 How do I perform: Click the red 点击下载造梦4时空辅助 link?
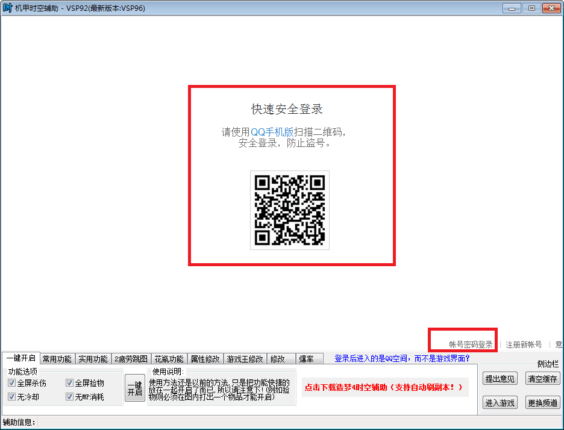pyautogui.click(x=384, y=387)
